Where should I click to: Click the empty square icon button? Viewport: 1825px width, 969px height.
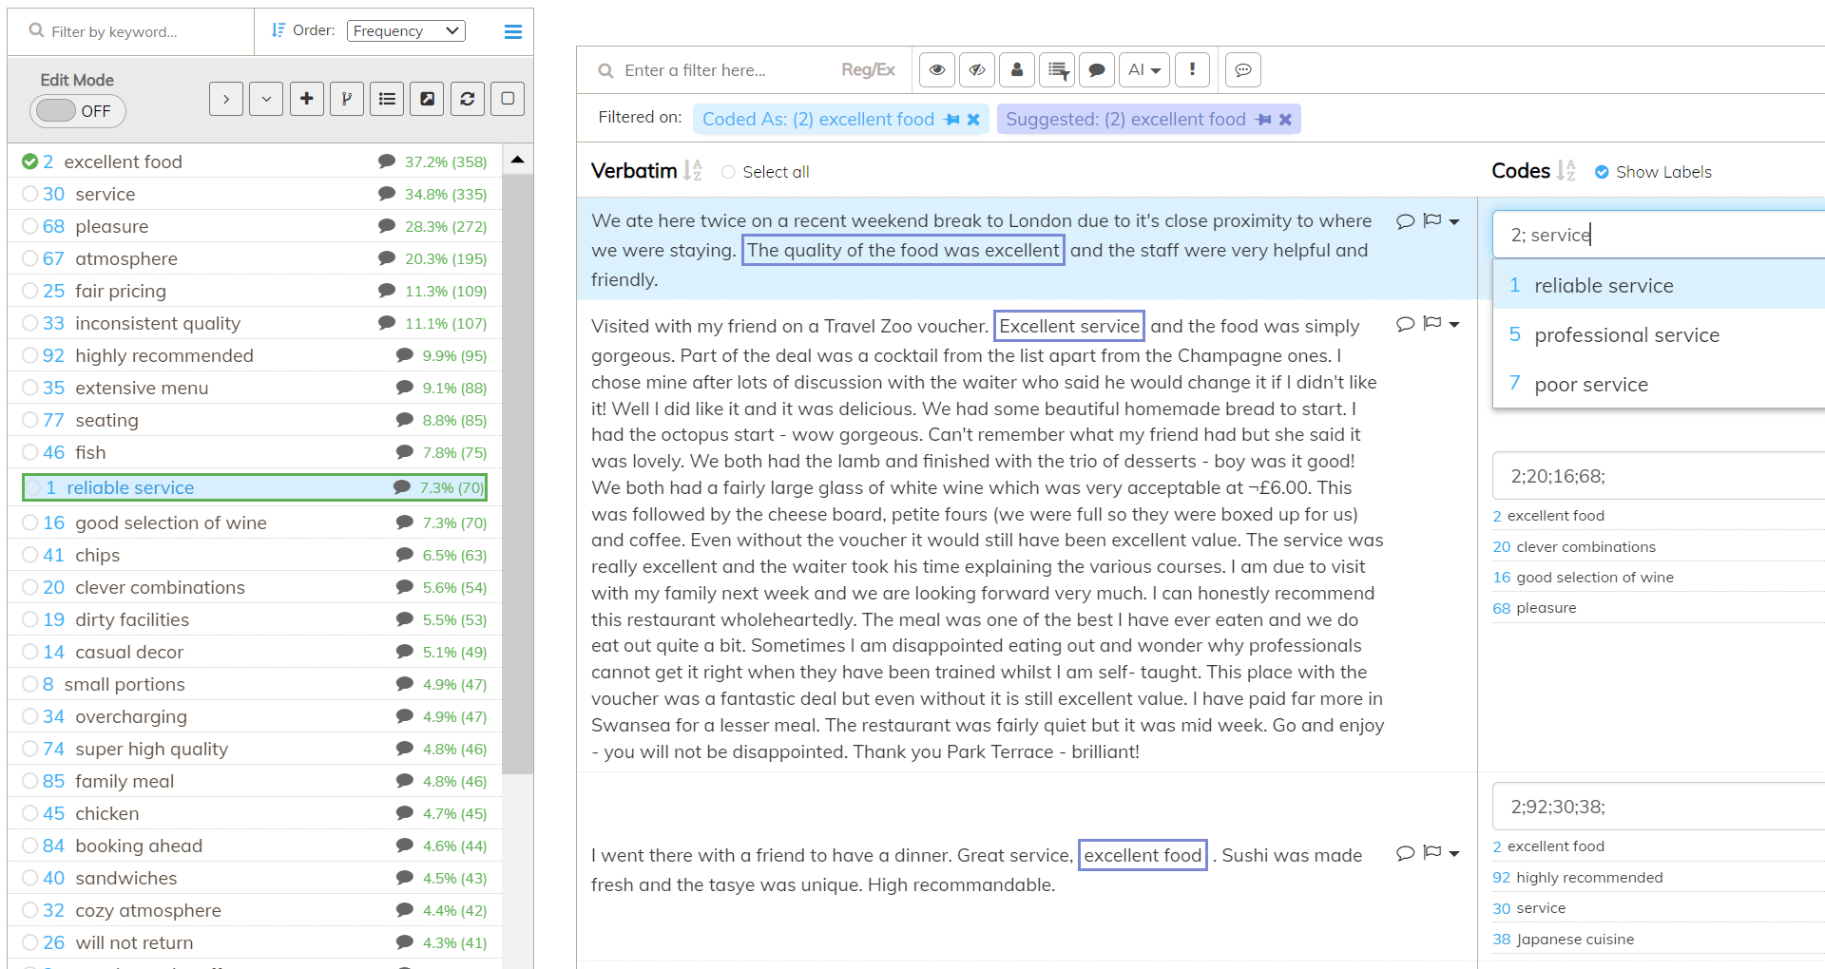point(508,99)
